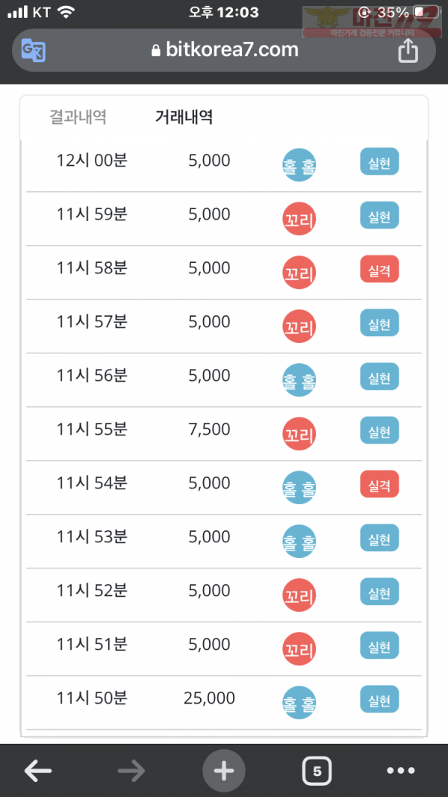Select the 11시 55분 row amount 7,500

209,429
